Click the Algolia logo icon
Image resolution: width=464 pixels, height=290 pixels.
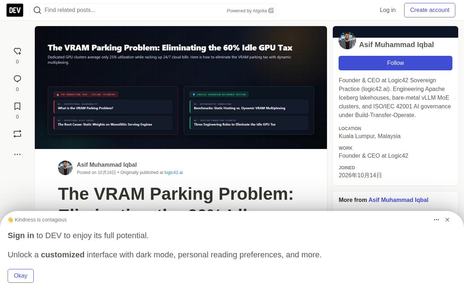(271, 11)
